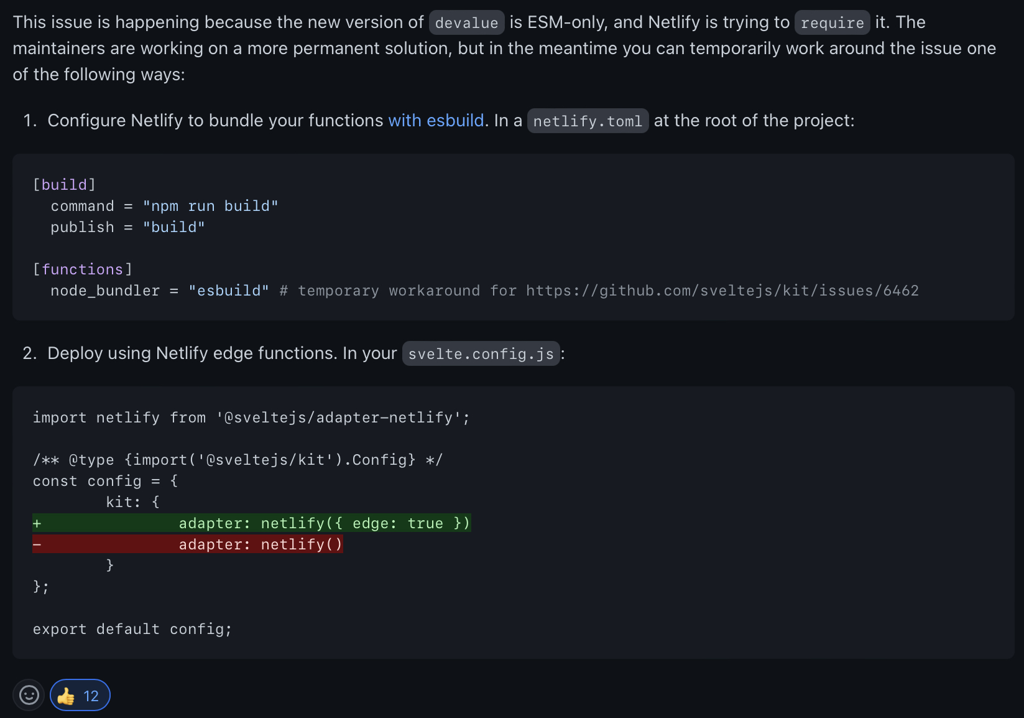Click the 'require' inline code tag
Viewport: 1024px width, 718px height.
coord(832,23)
